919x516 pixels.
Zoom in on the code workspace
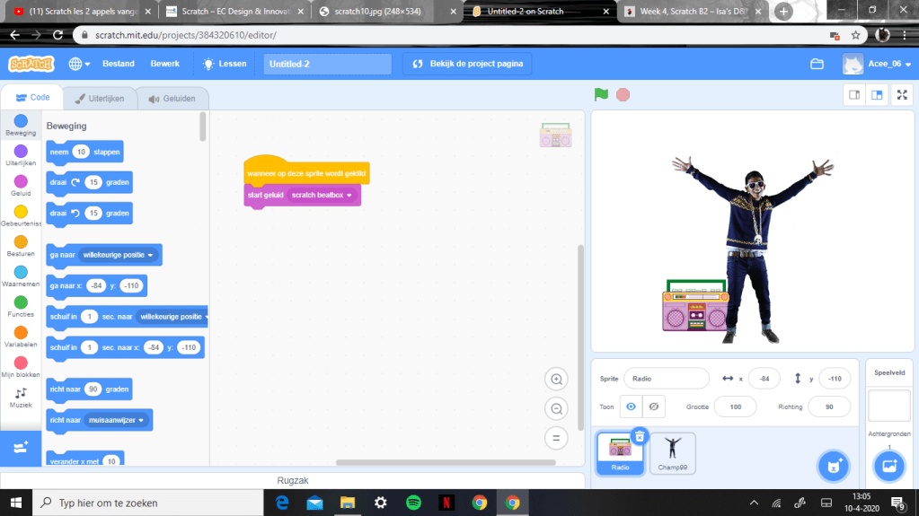tap(556, 380)
